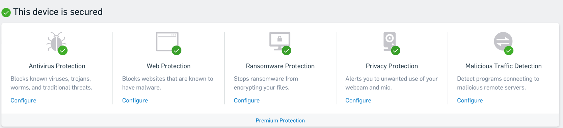Open the Premium Protection link

coord(280,121)
